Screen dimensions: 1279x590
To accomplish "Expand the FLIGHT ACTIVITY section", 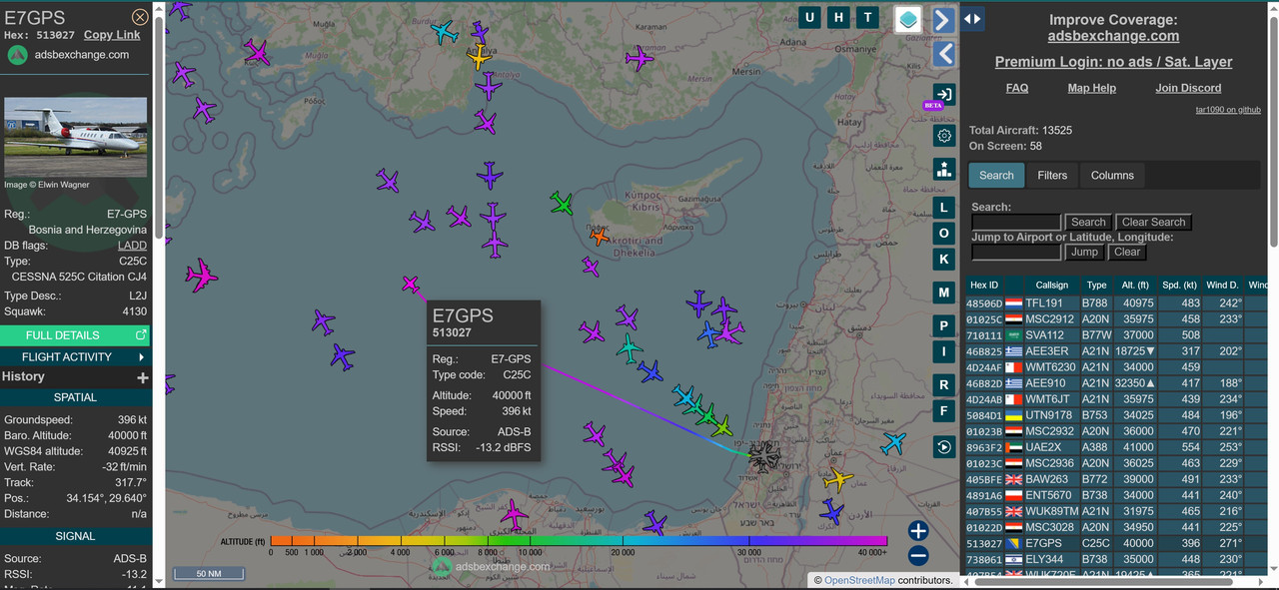I will click(x=75, y=356).
